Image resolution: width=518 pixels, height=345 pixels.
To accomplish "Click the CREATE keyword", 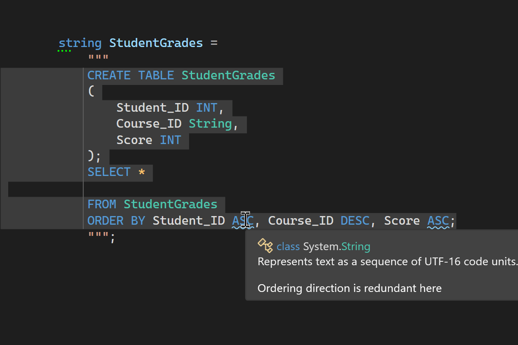I will pos(109,75).
